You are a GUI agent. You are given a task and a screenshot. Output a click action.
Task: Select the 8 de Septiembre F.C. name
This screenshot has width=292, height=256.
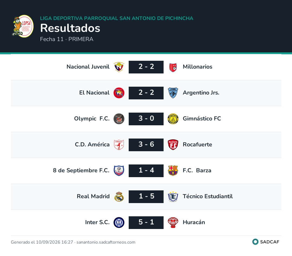click(81, 170)
